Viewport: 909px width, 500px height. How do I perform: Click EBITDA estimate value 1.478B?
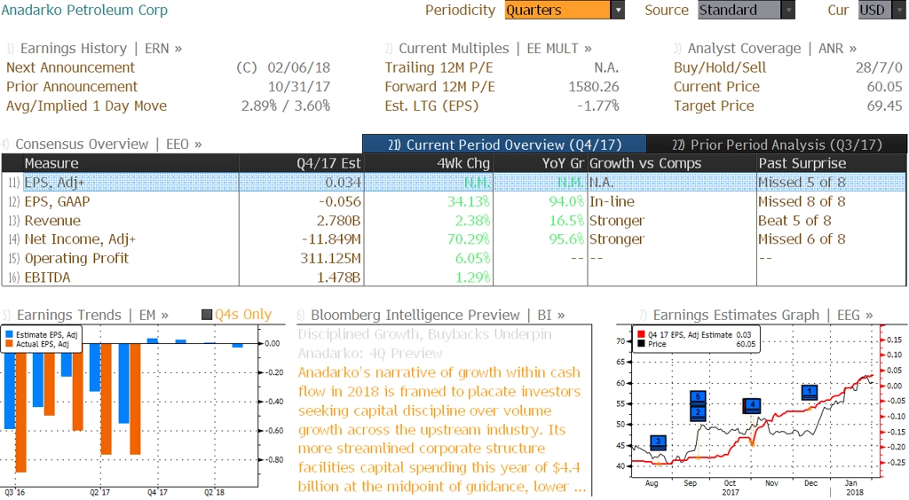[338, 277]
